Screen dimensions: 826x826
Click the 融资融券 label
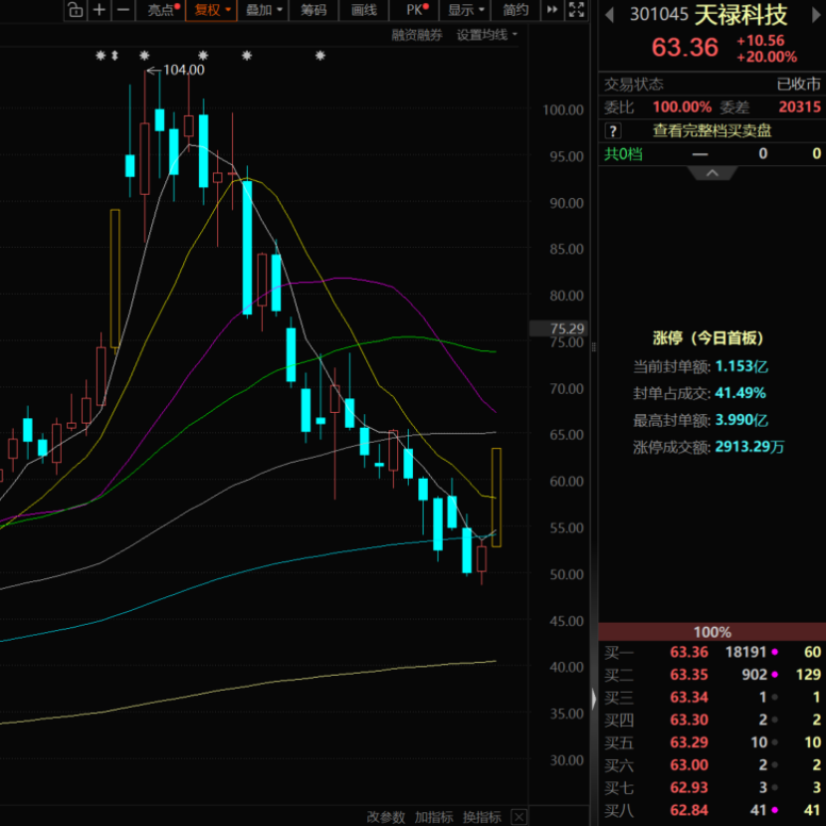coord(417,35)
